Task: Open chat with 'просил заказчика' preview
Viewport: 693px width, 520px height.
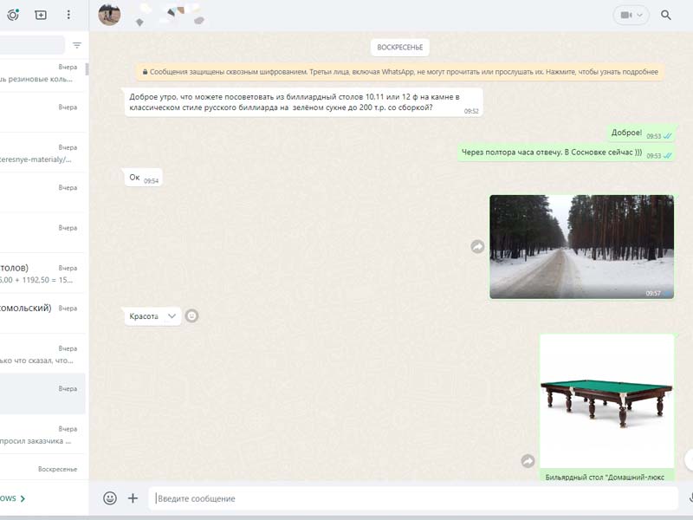Action: (x=42, y=434)
